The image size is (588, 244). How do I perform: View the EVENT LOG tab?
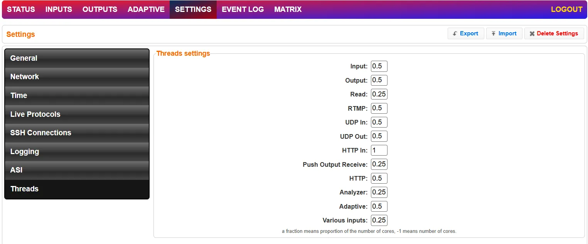click(243, 9)
